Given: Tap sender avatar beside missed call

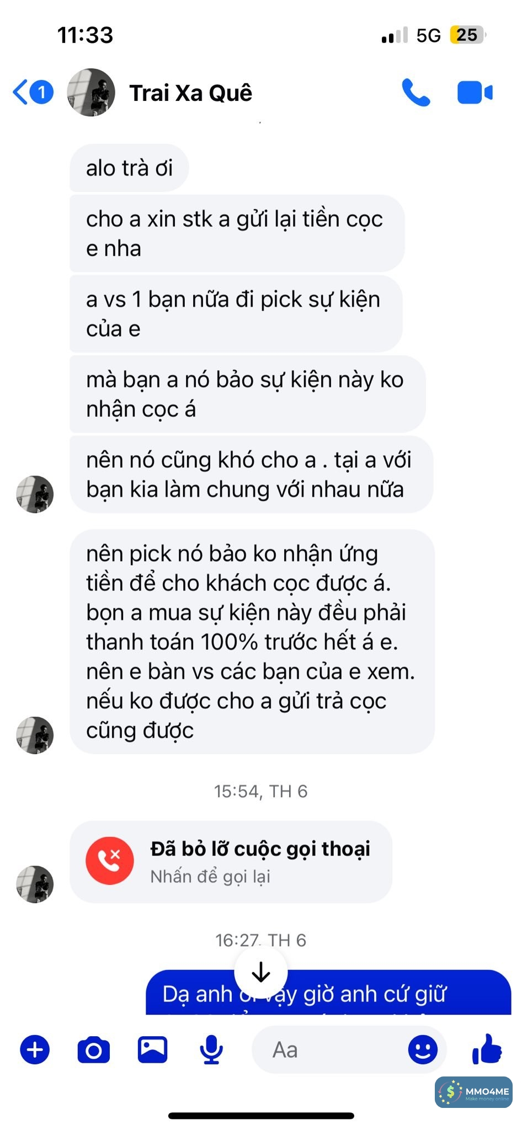Looking at the screenshot, I should click(x=35, y=884).
